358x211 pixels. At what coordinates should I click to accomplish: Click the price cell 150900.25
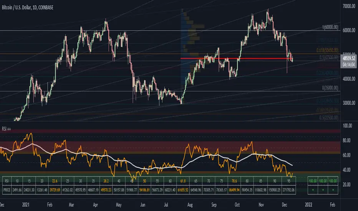[275, 190]
